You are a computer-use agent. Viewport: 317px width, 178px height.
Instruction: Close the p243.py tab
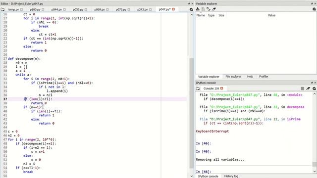pos(150,9)
